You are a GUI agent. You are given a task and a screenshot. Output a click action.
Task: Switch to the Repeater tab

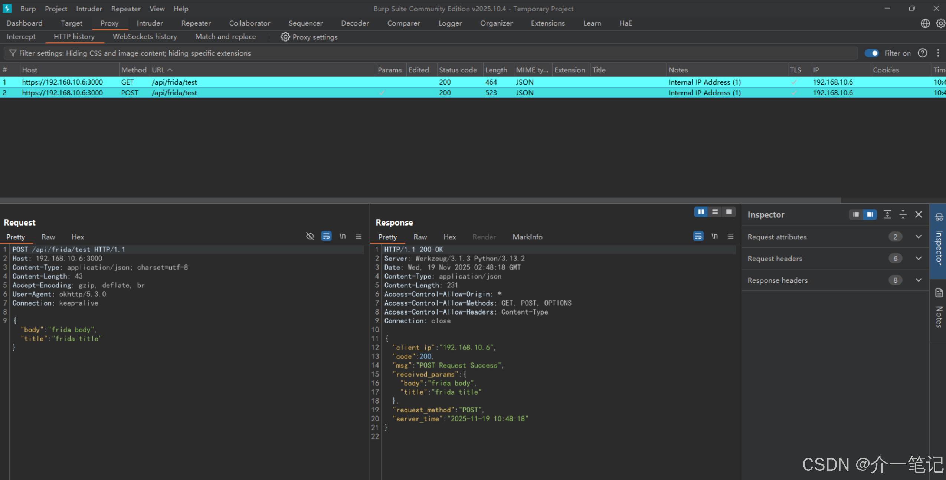point(196,23)
